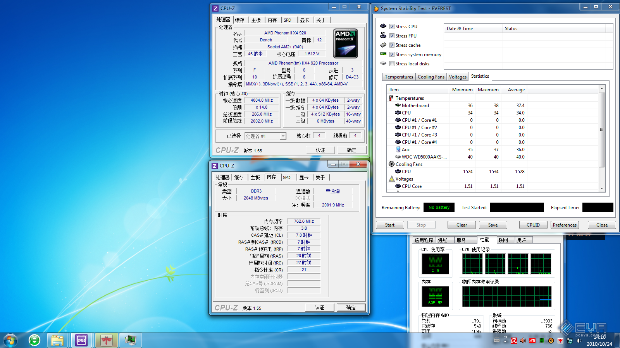Click the white volume speaker tray icon
The height and width of the screenshot is (348, 620).
[x=579, y=341]
